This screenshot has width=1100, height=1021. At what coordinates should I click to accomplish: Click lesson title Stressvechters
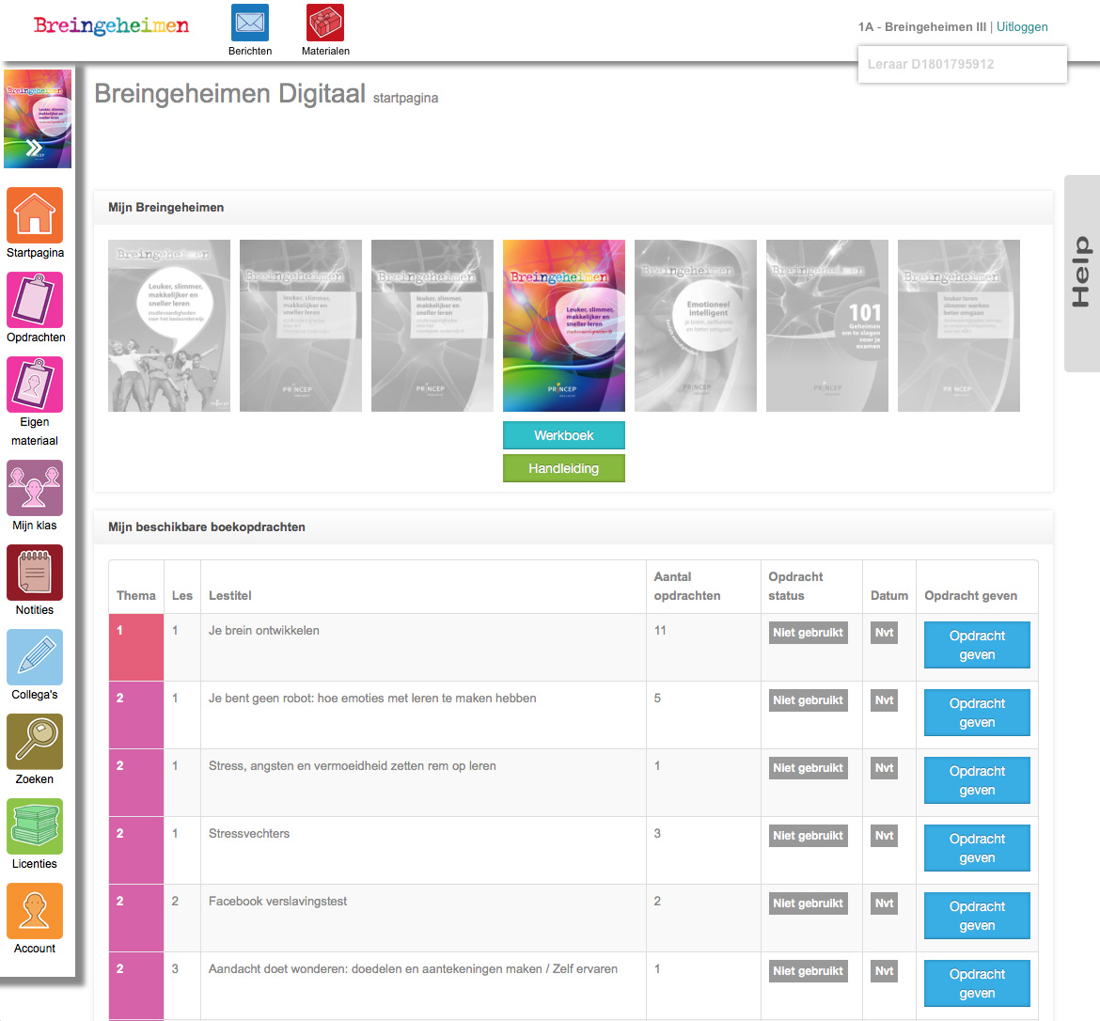(249, 833)
